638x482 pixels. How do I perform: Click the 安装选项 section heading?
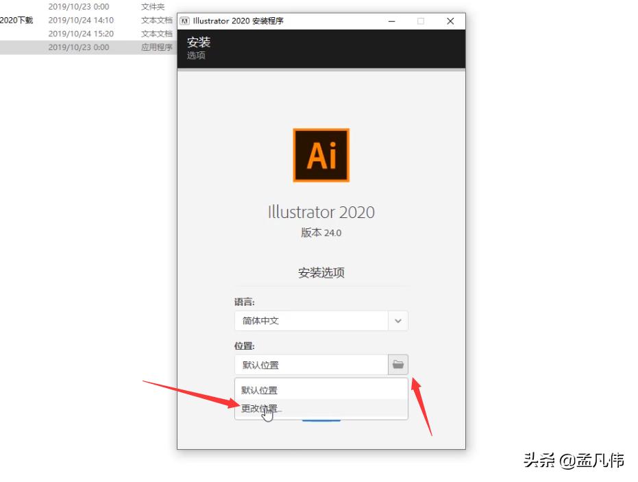(x=321, y=272)
